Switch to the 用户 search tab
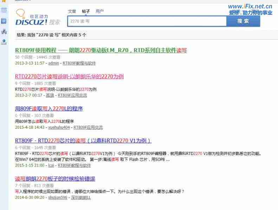Image resolution: width=278 pixels, height=210 pixels. [x=100, y=11]
